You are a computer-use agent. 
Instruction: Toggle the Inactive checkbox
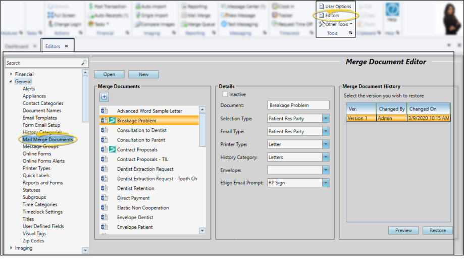225,94
